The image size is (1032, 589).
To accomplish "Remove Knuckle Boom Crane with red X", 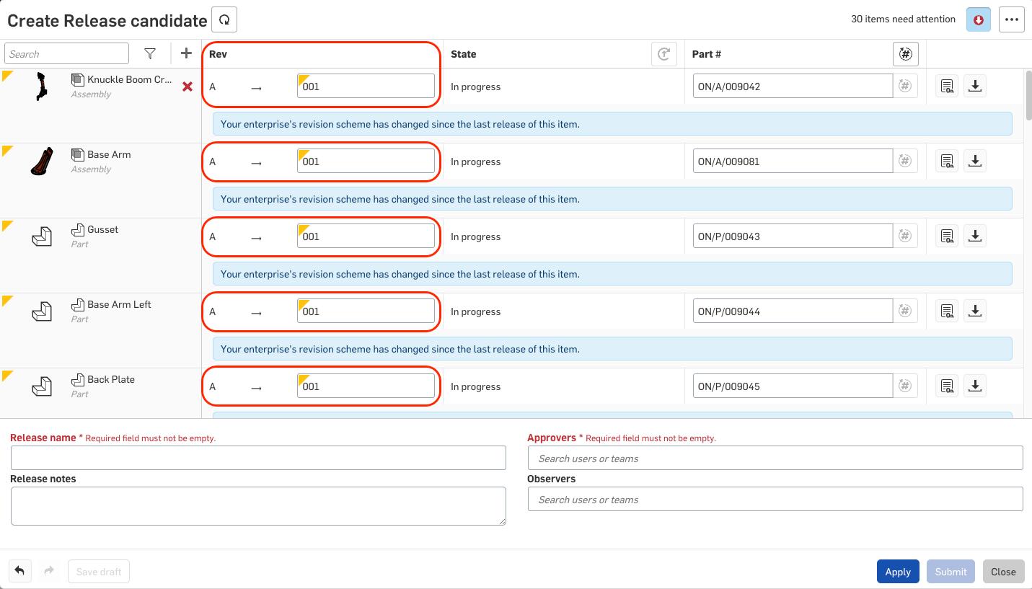I will tap(188, 87).
